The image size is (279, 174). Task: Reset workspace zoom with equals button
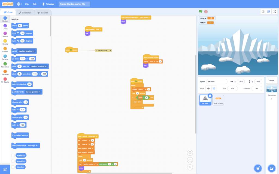pos(190,167)
